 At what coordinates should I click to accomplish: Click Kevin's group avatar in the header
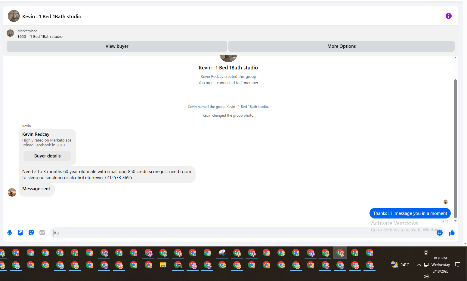tap(14, 16)
